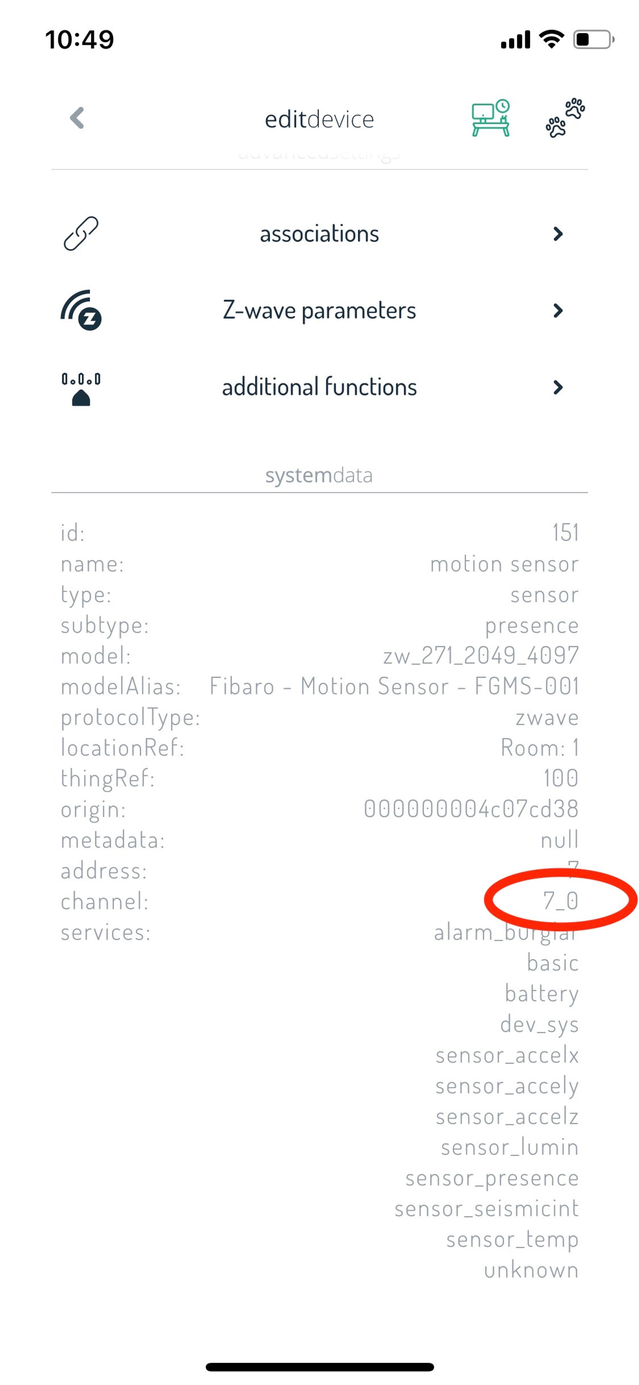Open the associations menu entry
The width and height of the screenshot is (639, 1385).
point(319,233)
